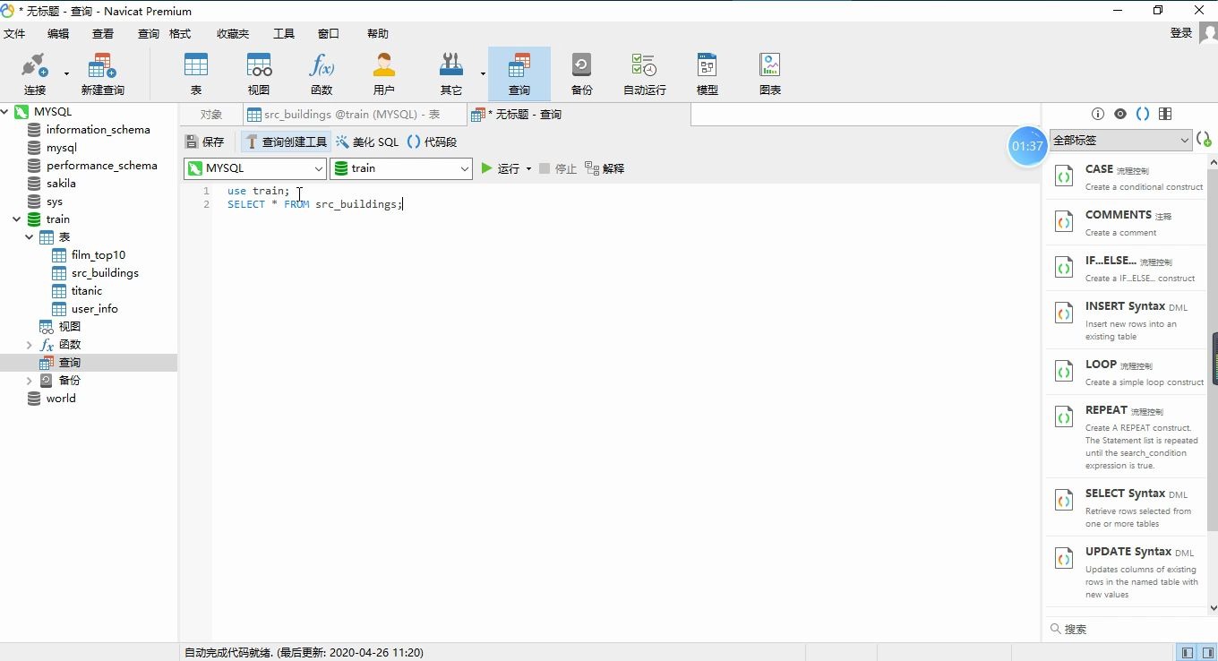This screenshot has width=1218, height=661.
Task: Click the Login (登录) link
Action: click(x=1181, y=33)
